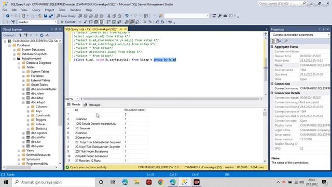Screen dimensions: 332x187
Task: Click the Chrome icon in taskbar
Action: pyautogui.click(x=161, y=182)
